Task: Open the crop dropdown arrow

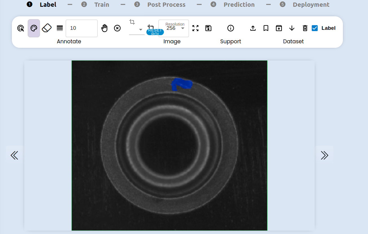Action: (x=140, y=30)
